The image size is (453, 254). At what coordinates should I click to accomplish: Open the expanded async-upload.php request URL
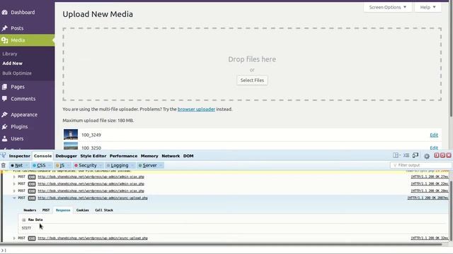click(x=93, y=198)
